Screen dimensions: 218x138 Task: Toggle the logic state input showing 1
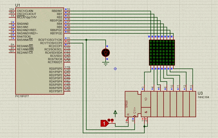(104, 123)
